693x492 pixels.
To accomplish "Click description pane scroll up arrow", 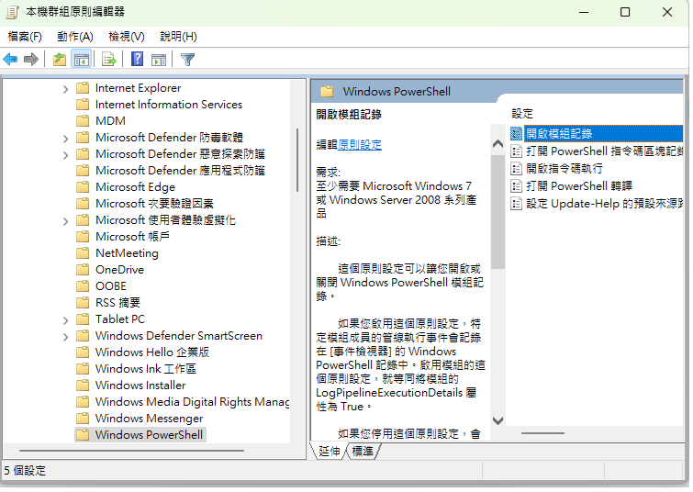I will [497, 144].
